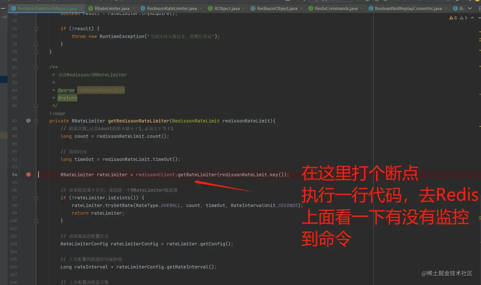The image size is (481, 285).
Task: Toggle the red breakpoint on line 94
Action: (x=29, y=175)
